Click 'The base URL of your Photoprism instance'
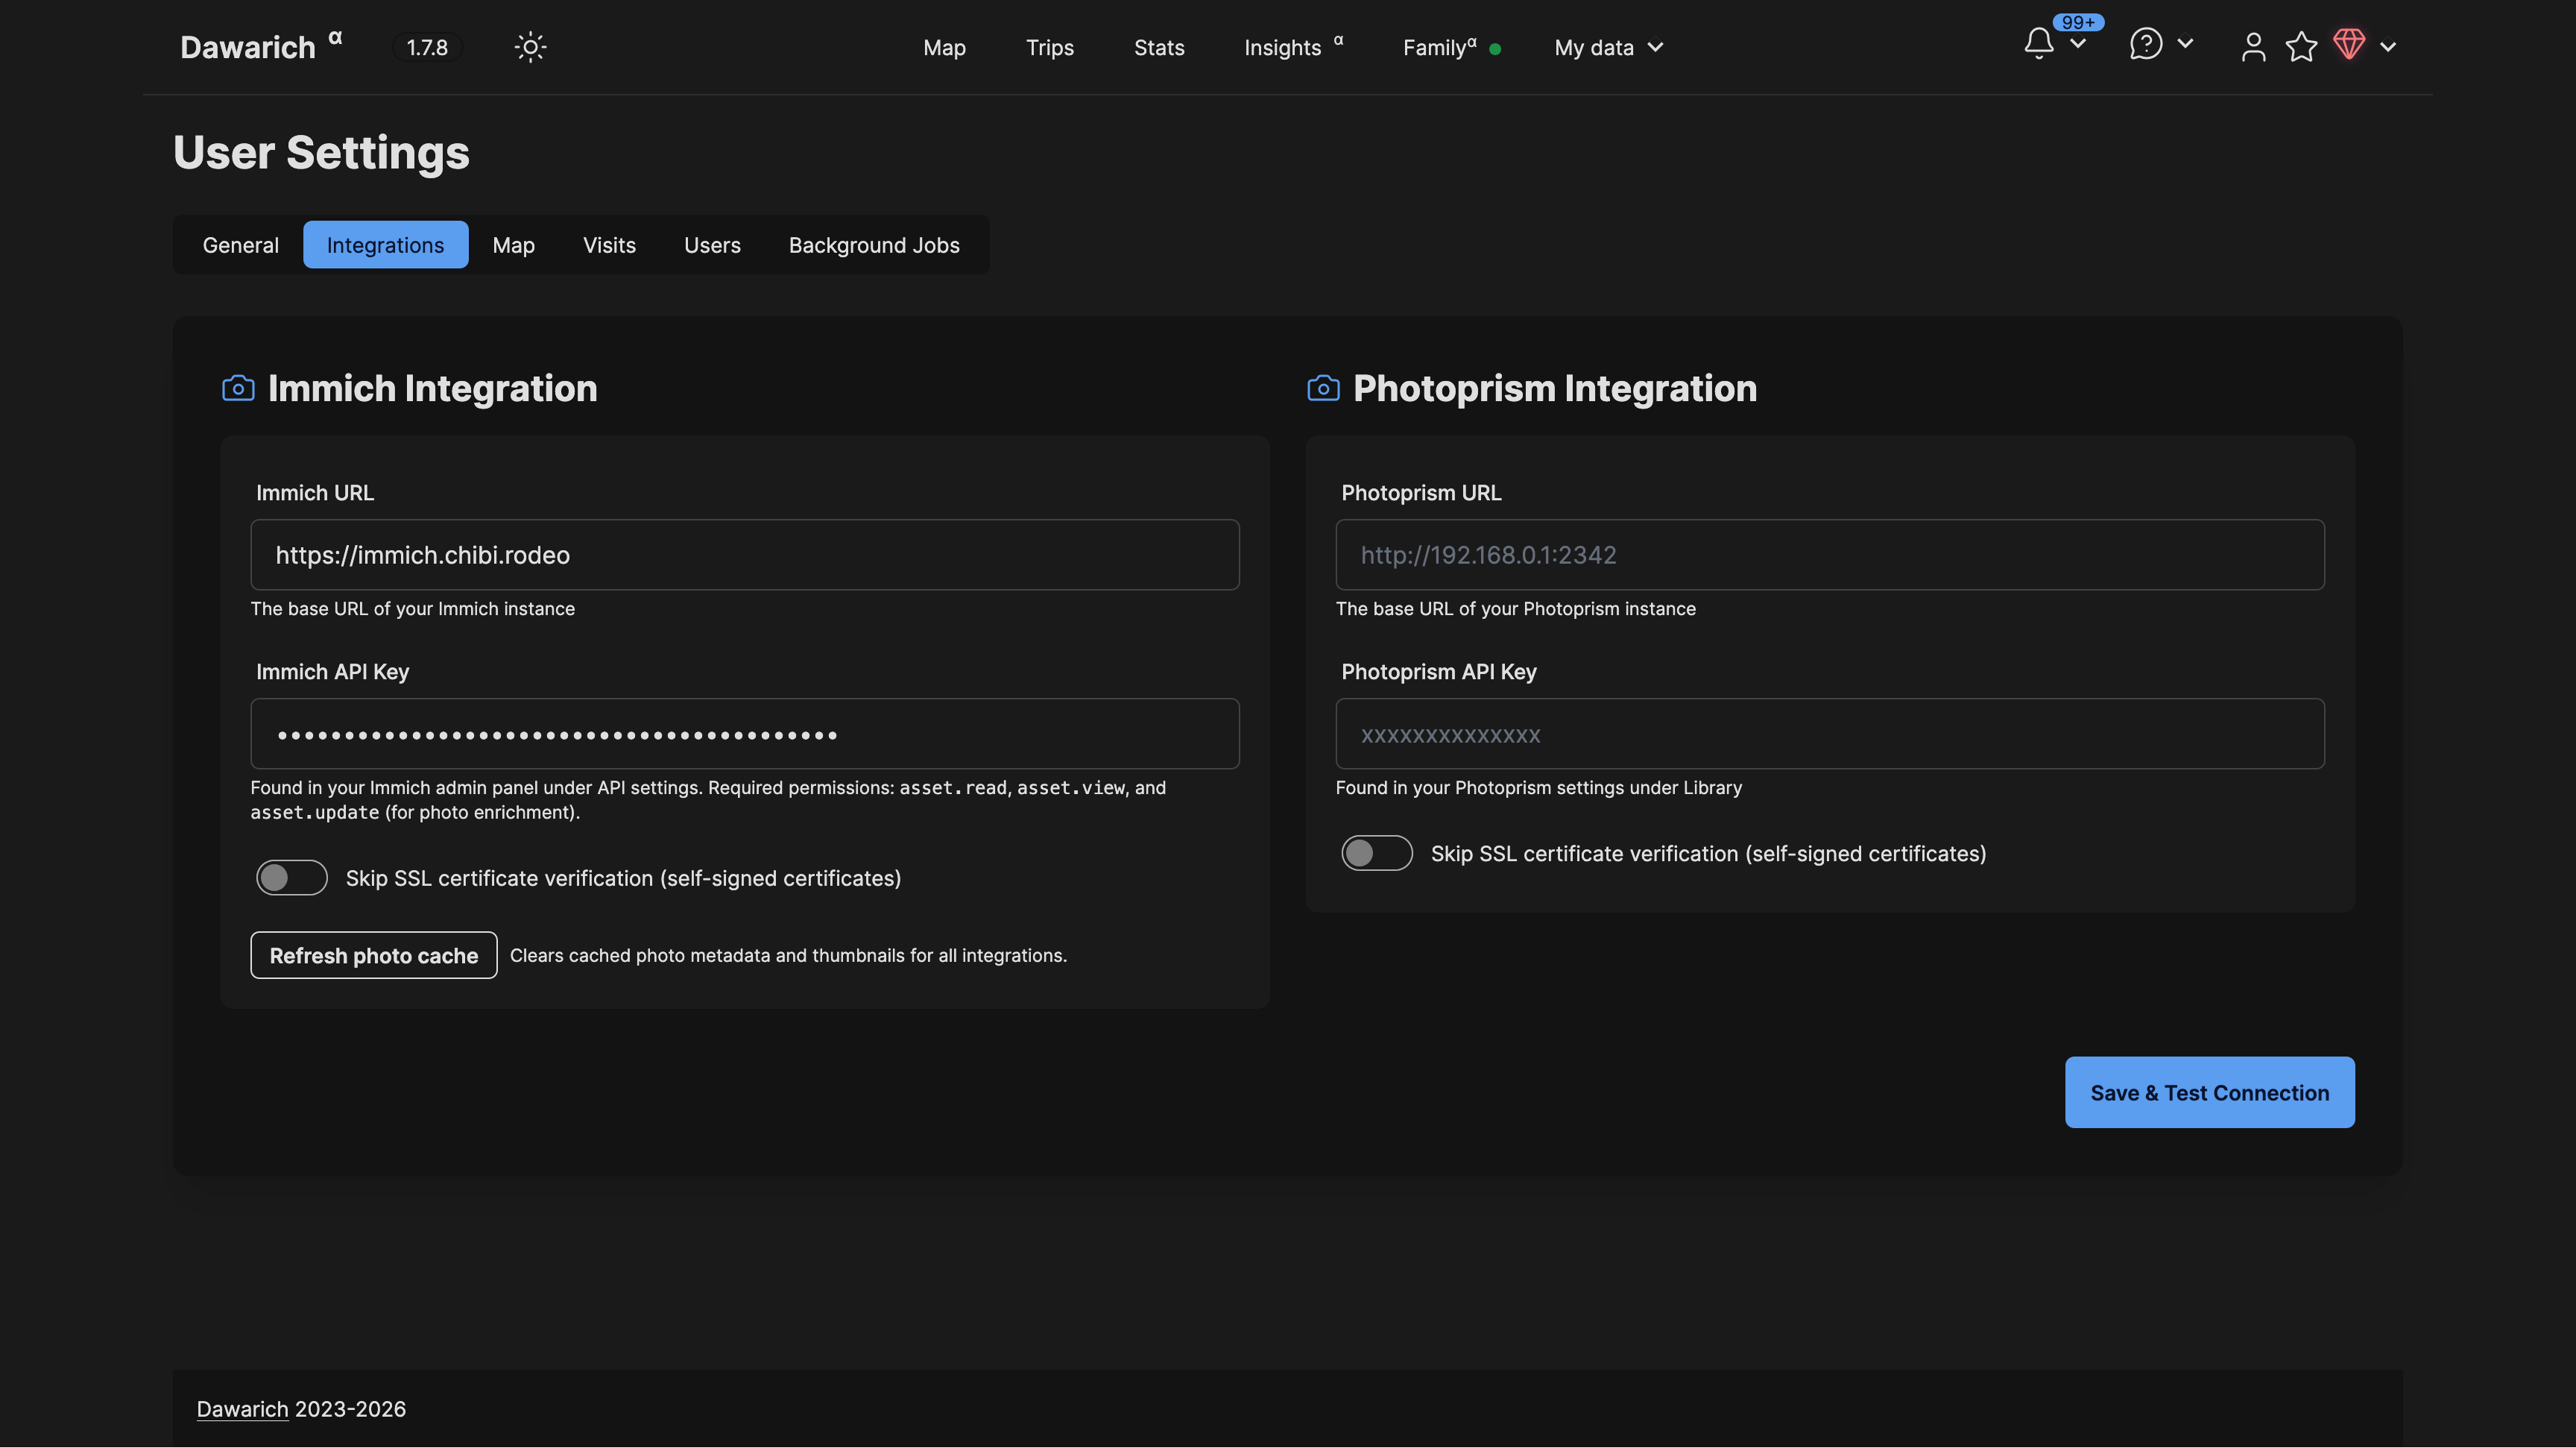 tap(1516, 609)
